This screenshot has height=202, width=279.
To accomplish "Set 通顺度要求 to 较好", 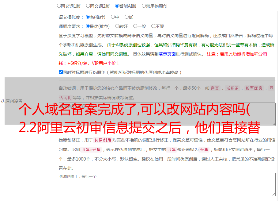I will pos(117,26).
